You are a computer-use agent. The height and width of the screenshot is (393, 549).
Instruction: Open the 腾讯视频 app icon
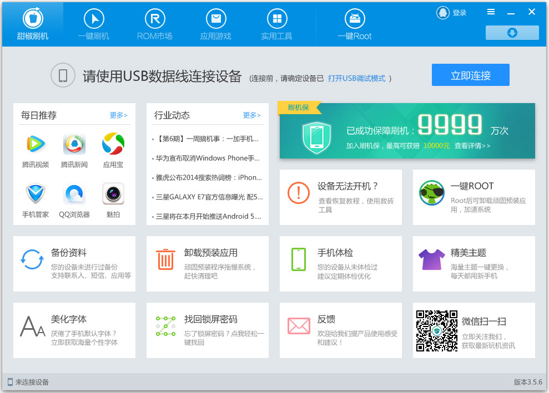[35, 144]
